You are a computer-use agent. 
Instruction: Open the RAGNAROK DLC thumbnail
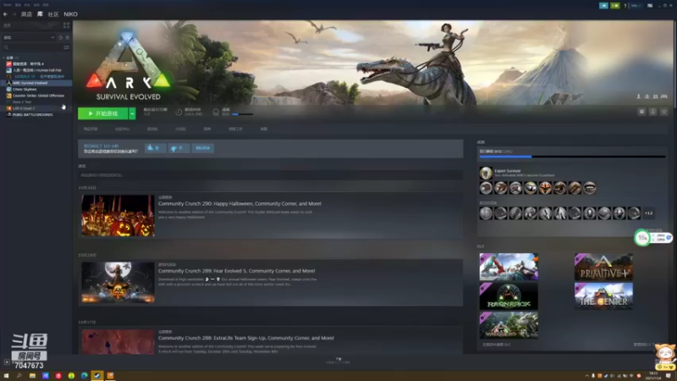[509, 295]
